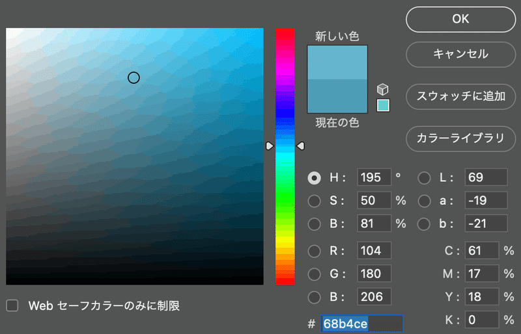Select the Lab b channel radio button
Image resolution: width=521 pixels, height=334 pixels.
point(425,224)
